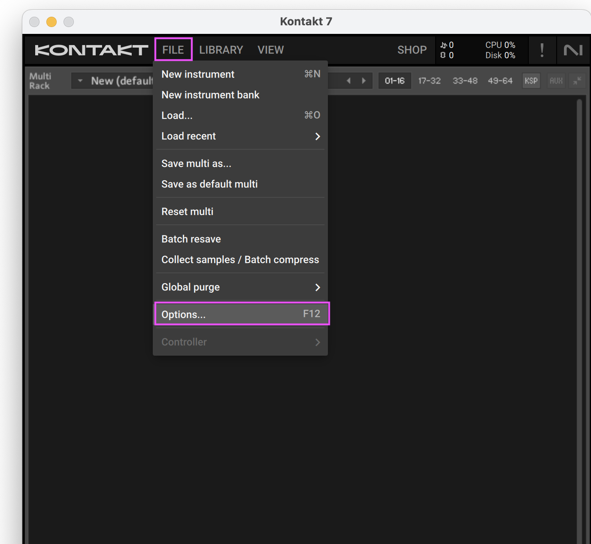The image size is (591, 544).
Task: Click the New (default) multi name field
Action: tap(122, 81)
